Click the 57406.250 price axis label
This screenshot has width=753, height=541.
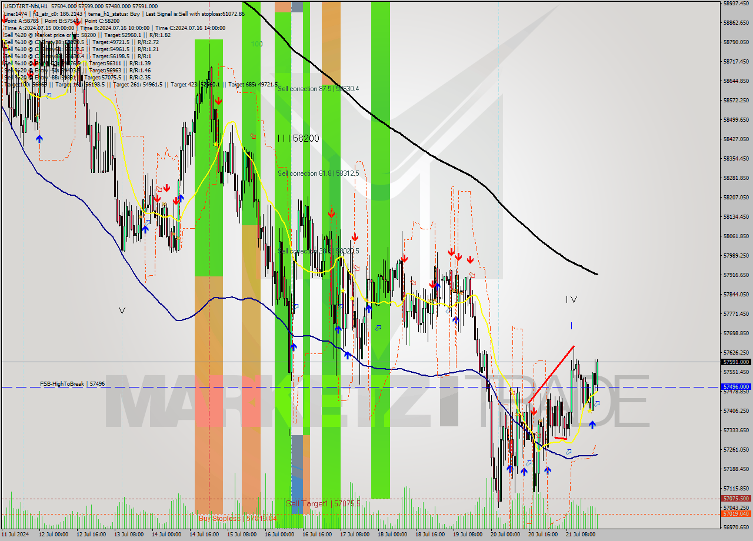[x=737, y=410]
